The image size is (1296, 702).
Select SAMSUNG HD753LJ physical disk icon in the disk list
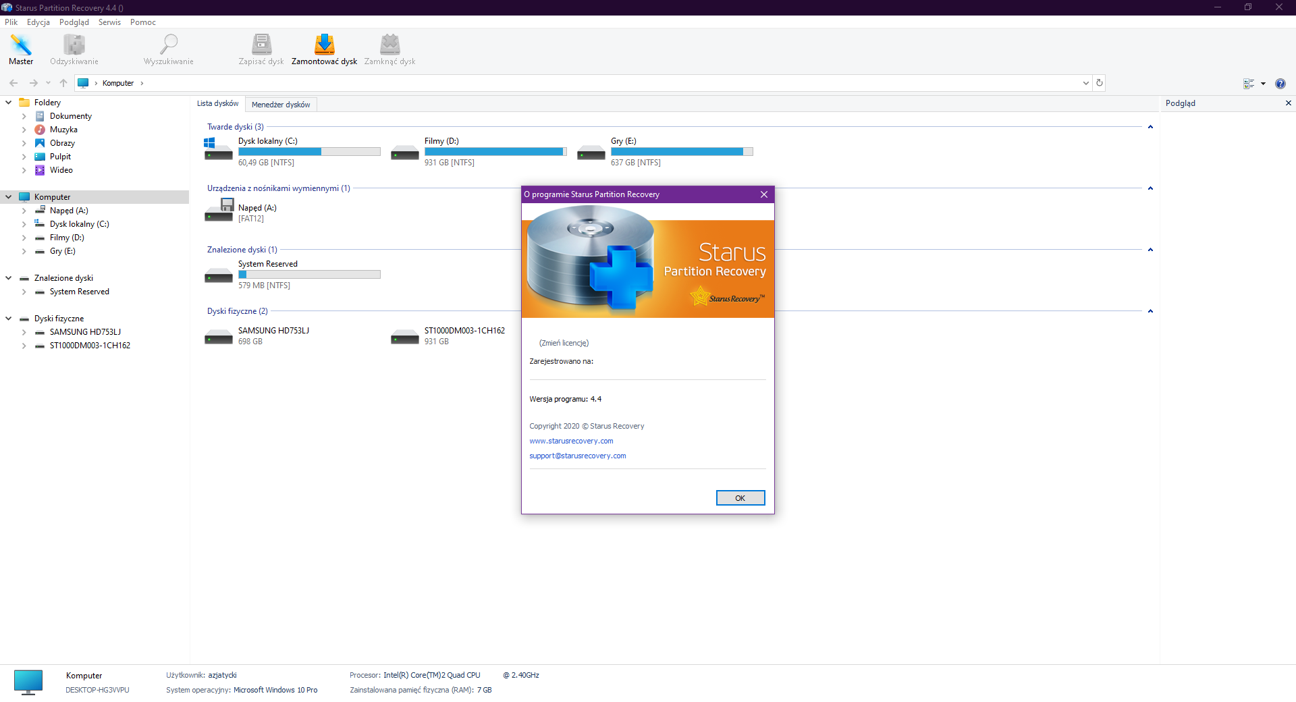(x=219, y=336)
